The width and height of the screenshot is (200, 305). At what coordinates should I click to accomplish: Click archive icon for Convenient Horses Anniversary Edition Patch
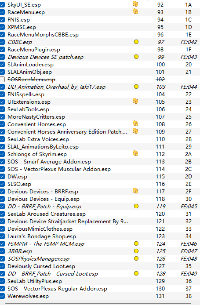pos(135,131)
